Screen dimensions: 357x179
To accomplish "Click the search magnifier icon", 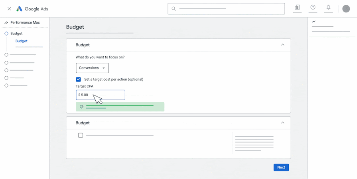I will click(174, 9).
